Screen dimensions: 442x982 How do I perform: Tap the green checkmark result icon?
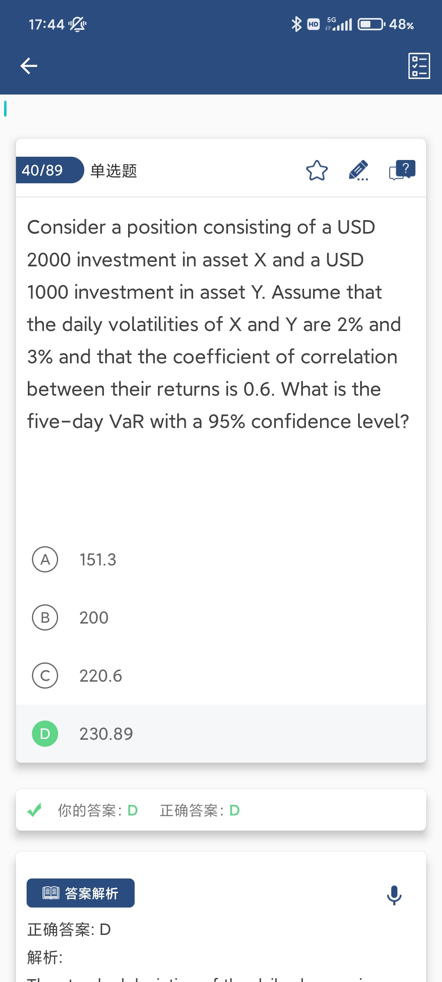tap(34, 810)
